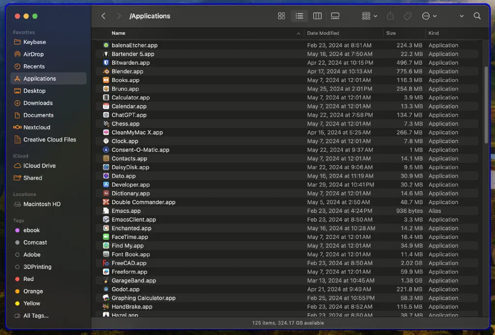495x335 pixels.
Task: Open iCloud Drive in sidebar
Action: pos(48,166)
